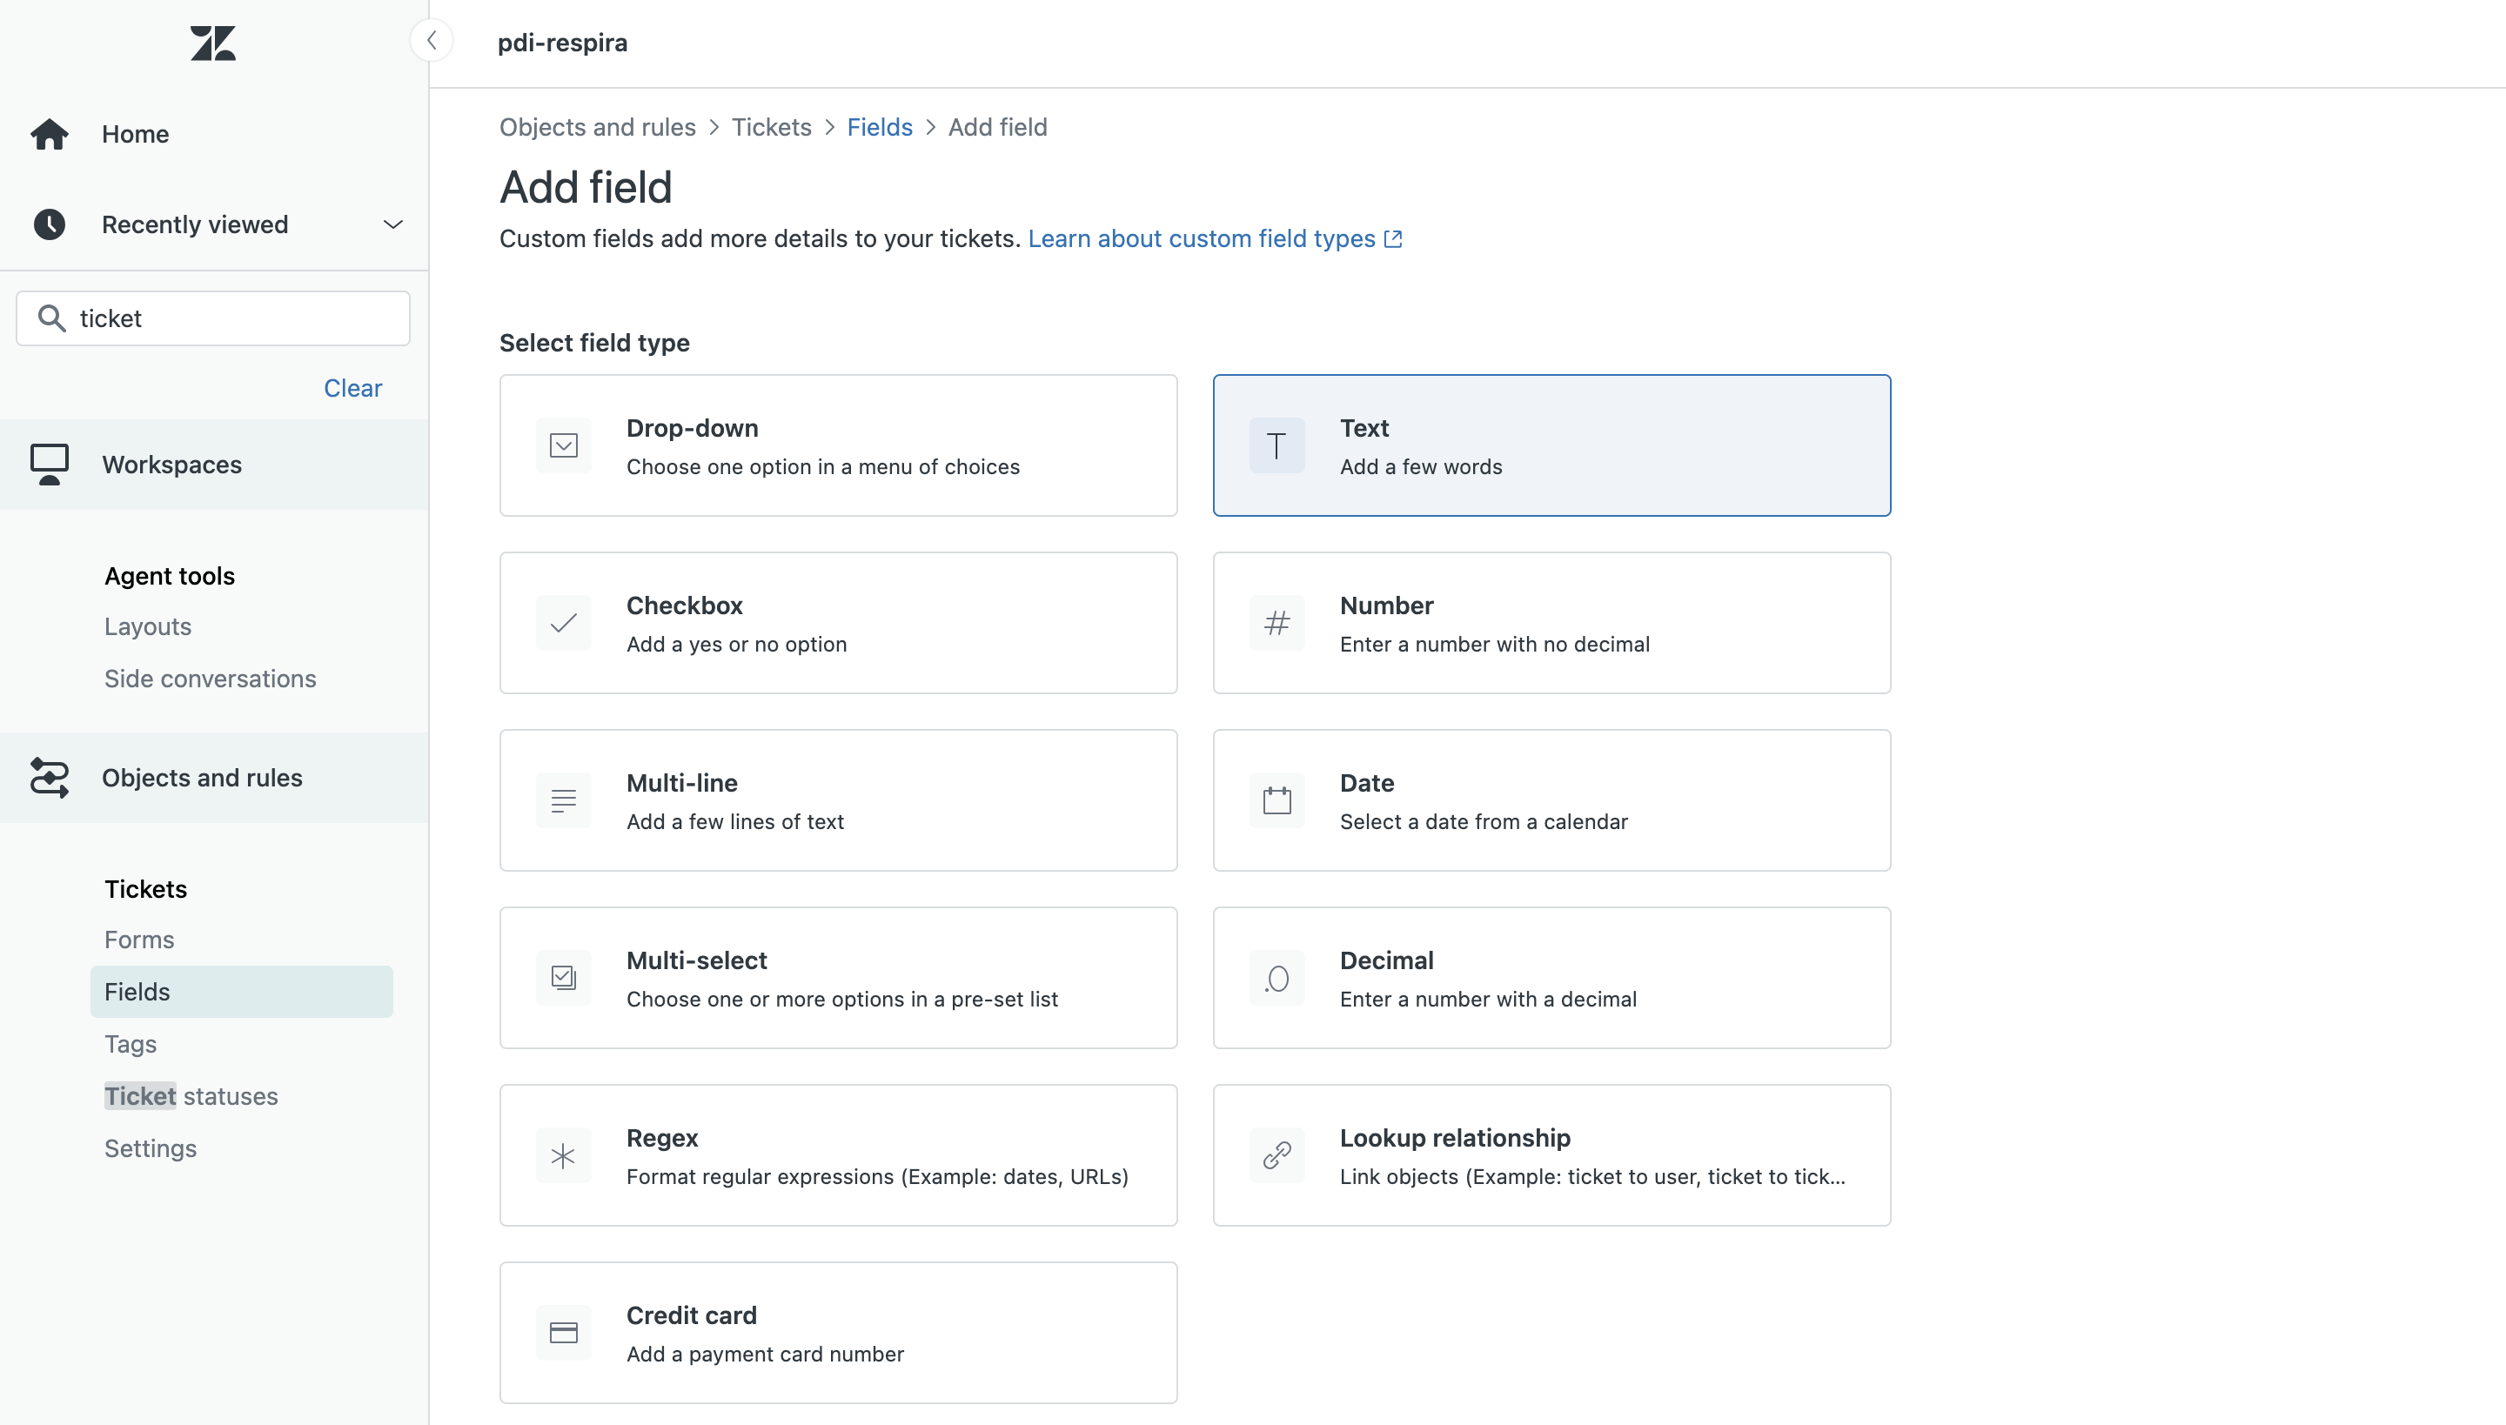Toggle the Checkbox field option

point(836,623)
